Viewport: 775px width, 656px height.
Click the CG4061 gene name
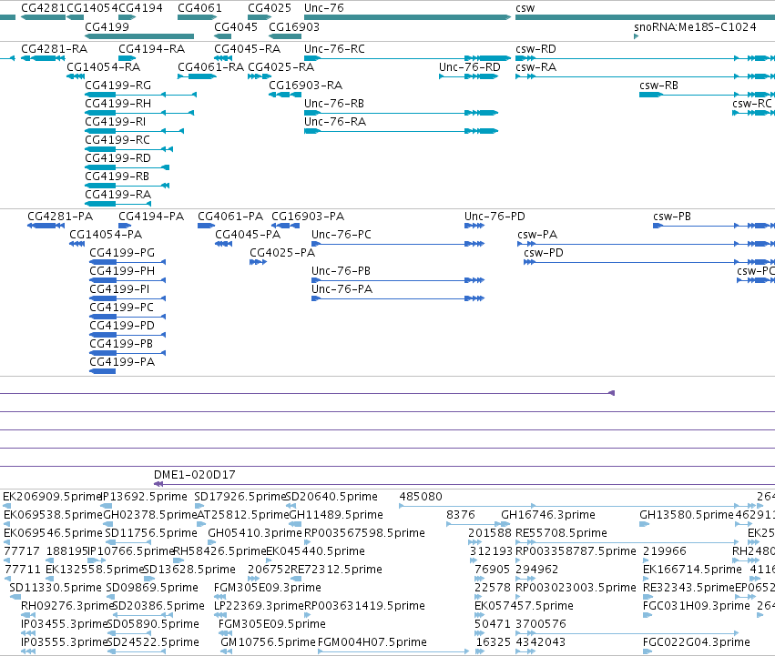[x=199, y=8]
